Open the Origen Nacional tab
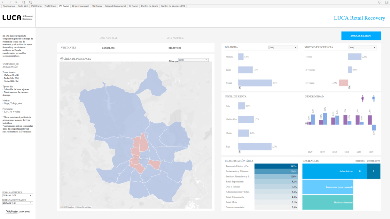 pos(80,6)
